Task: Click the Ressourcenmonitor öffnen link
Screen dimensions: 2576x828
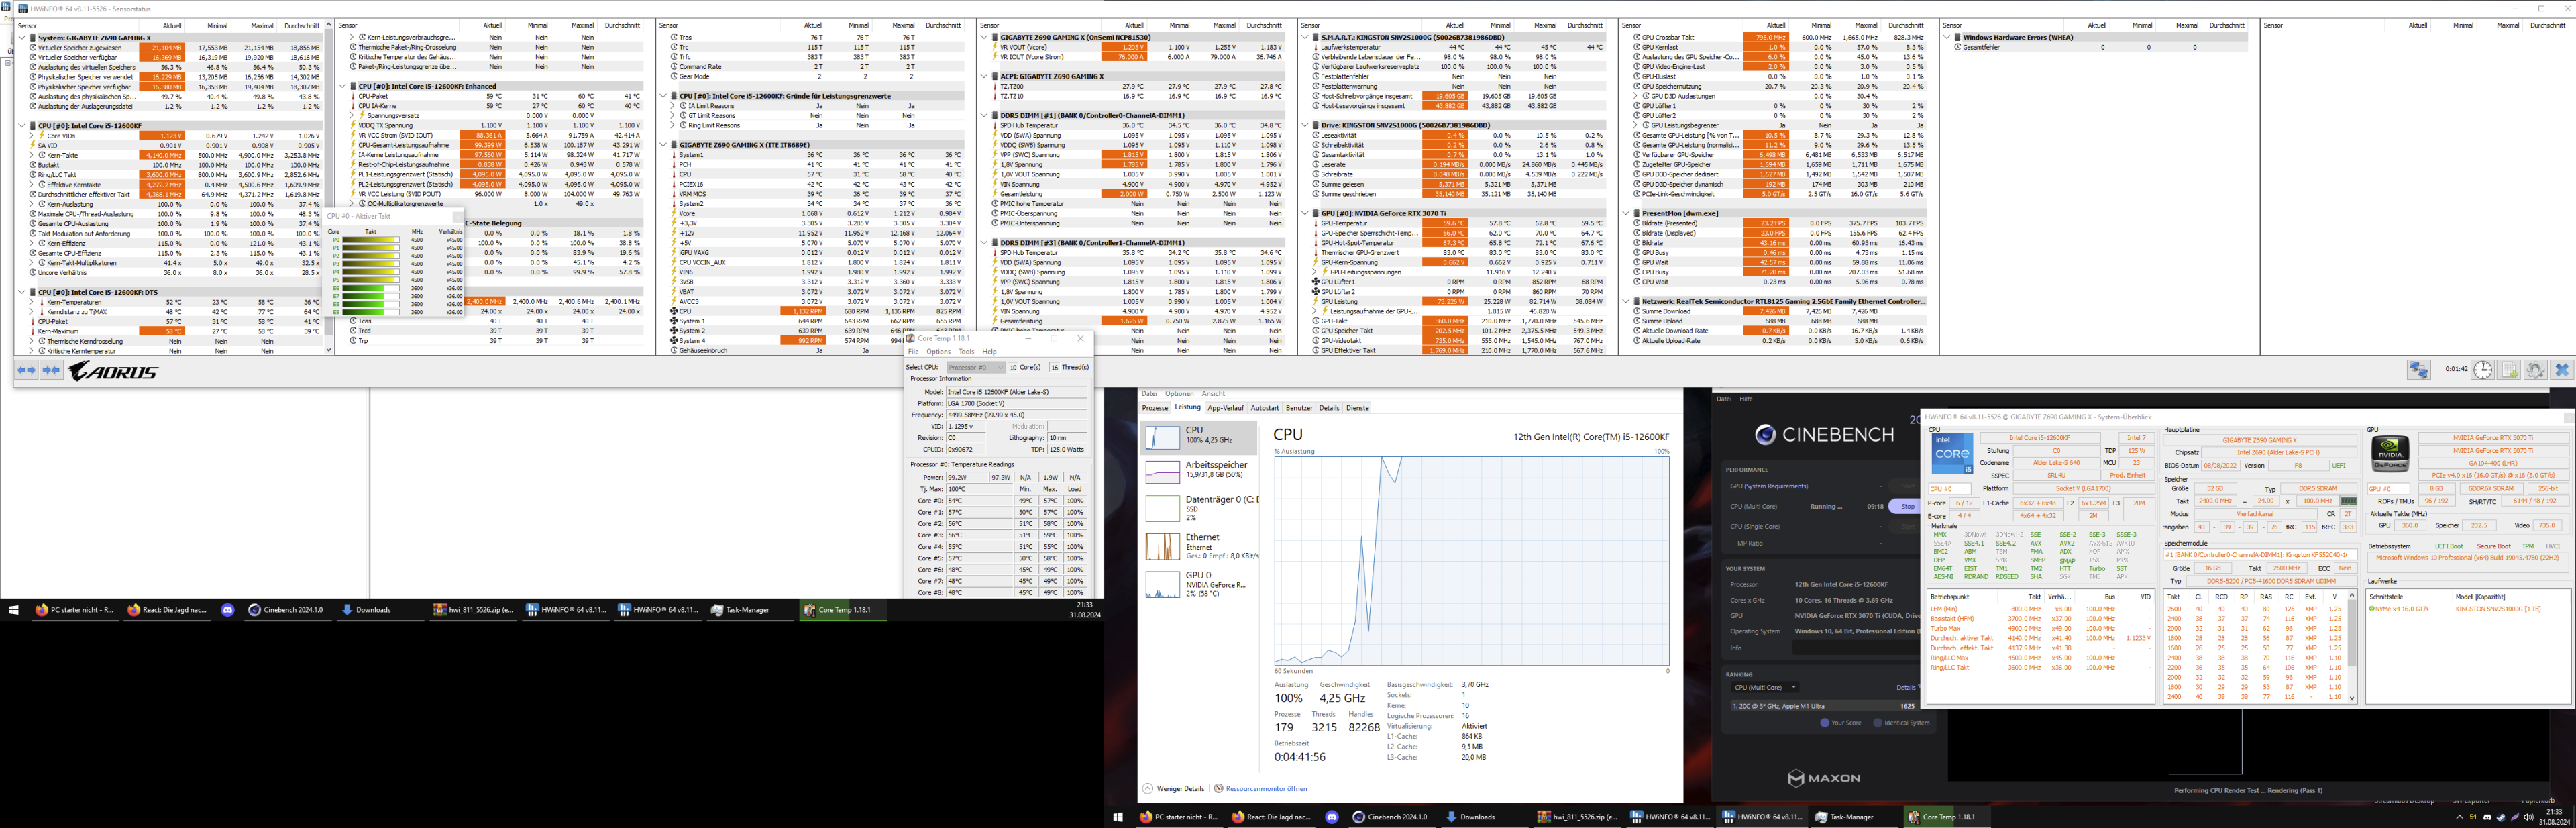Action: coord(1266,788)
